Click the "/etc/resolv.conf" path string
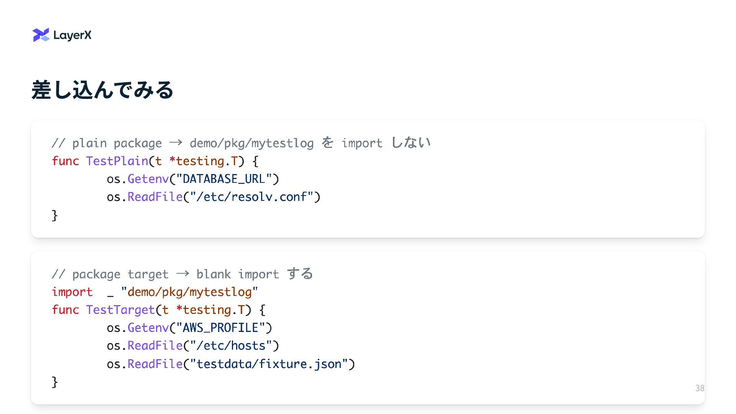Viewport: 736px width, 414px height. tap(251, 197)
